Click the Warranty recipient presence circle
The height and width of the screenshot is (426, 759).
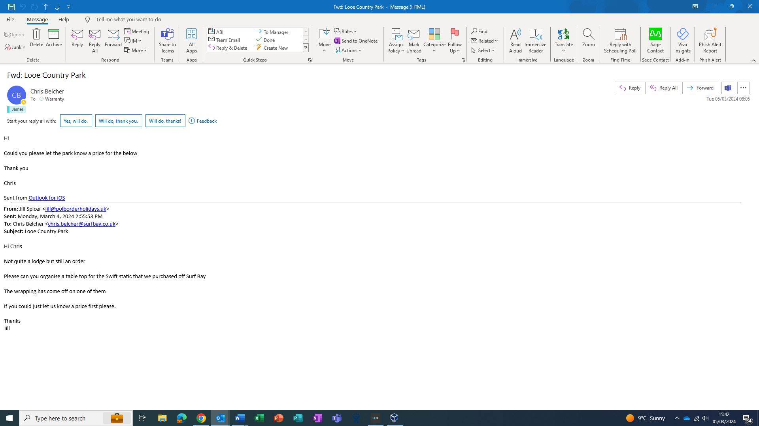[42, 99]
